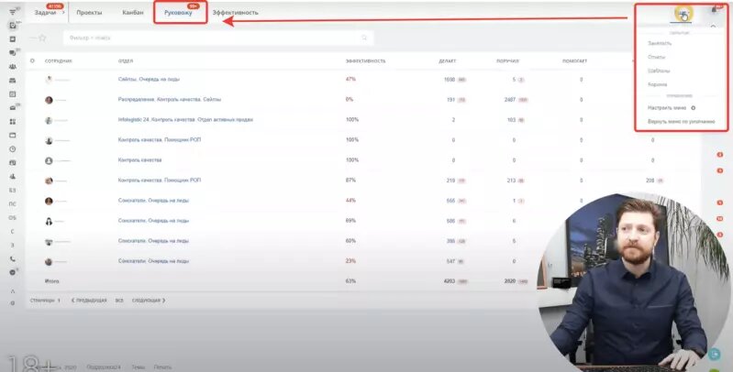Click the 1698 value in Делают column

coord(450,80)
